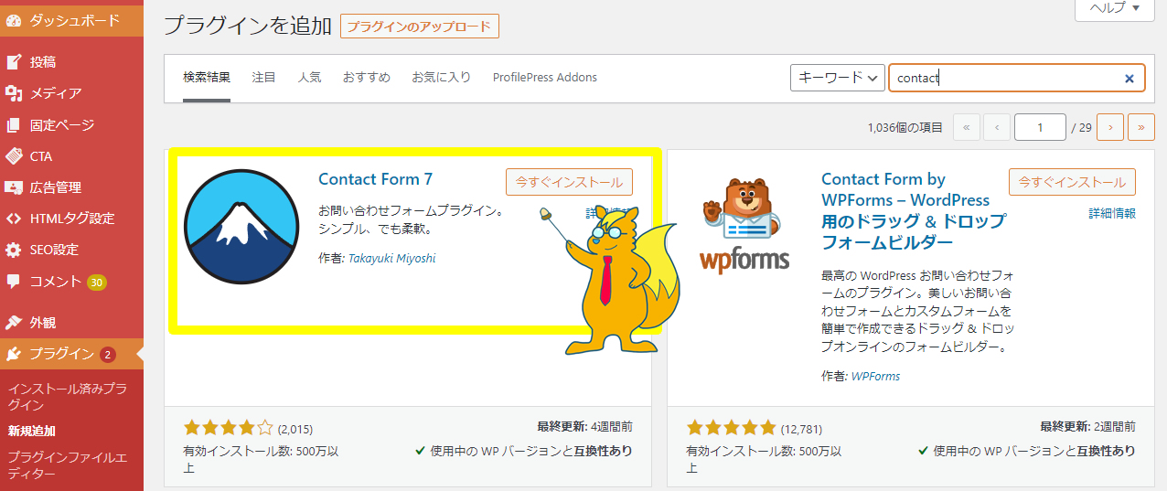Switch to the 注目 tab
Image resolution: width=1167 pixels, height=491 pixels.
pyautogui.click(x=263, y=78)
